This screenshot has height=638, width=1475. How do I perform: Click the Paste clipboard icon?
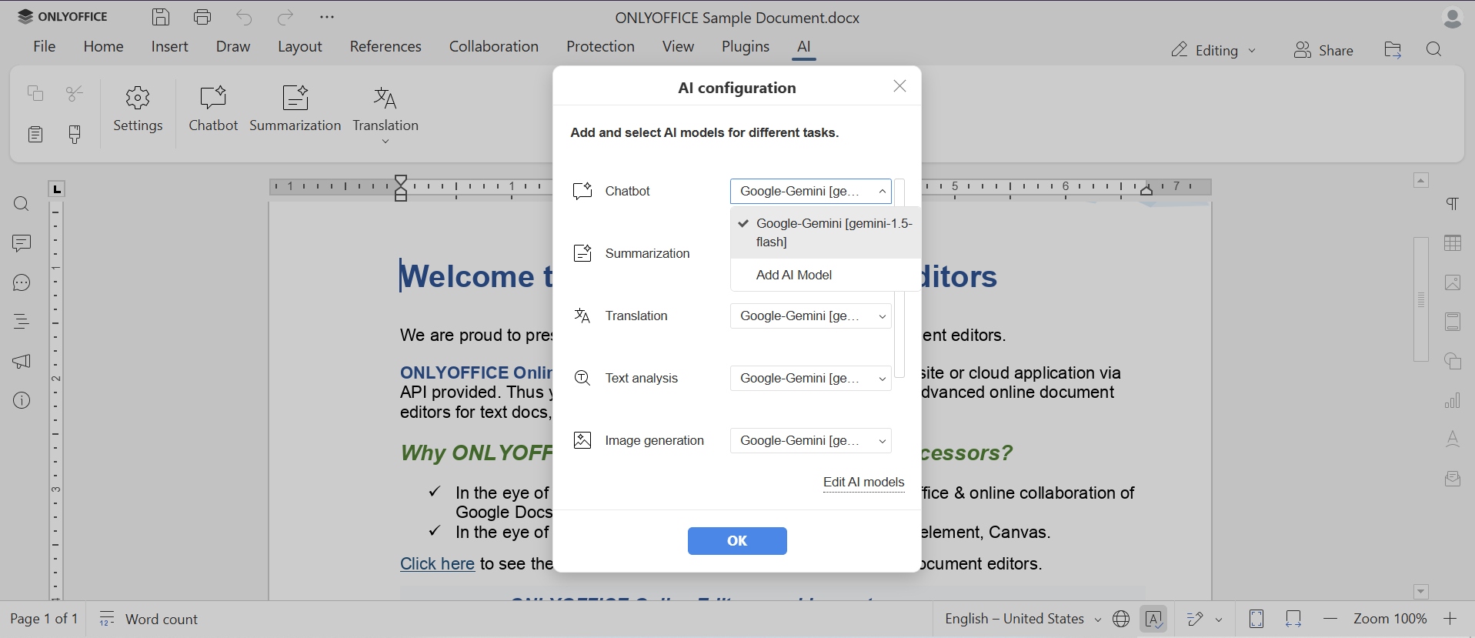tap(35, 135)
